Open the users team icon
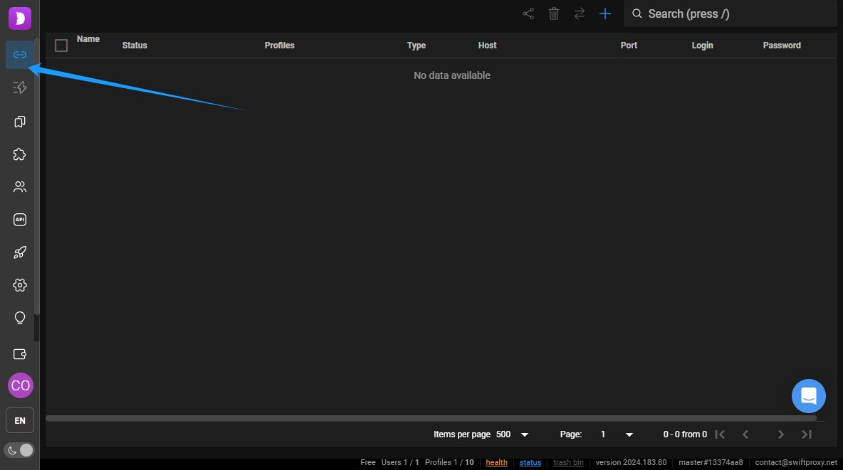843x470 pixels. [x=20, y=187]
